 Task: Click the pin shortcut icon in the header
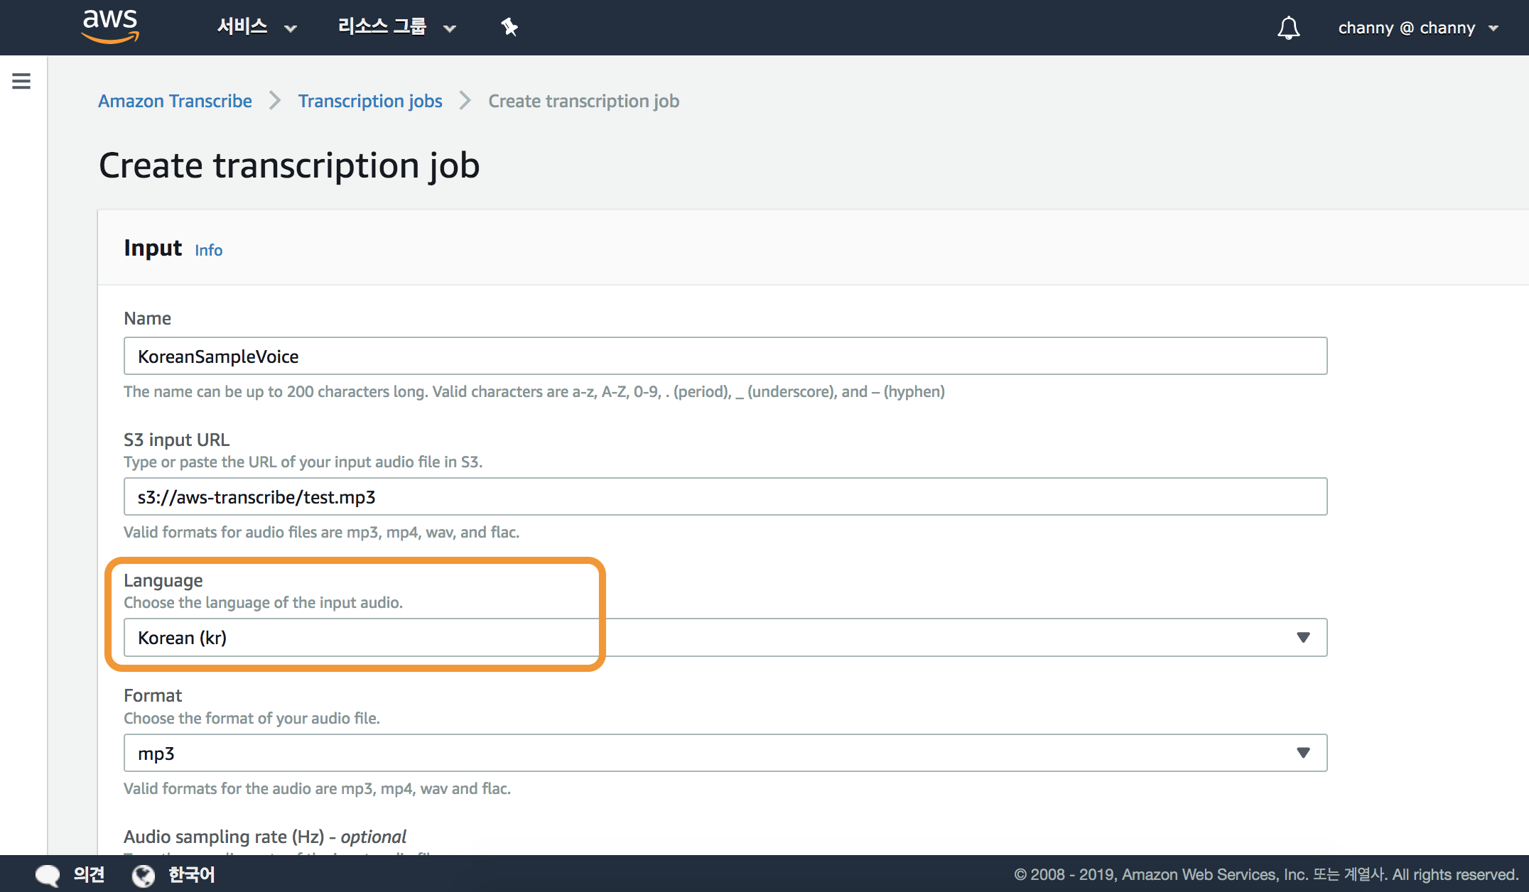point(509,28)
